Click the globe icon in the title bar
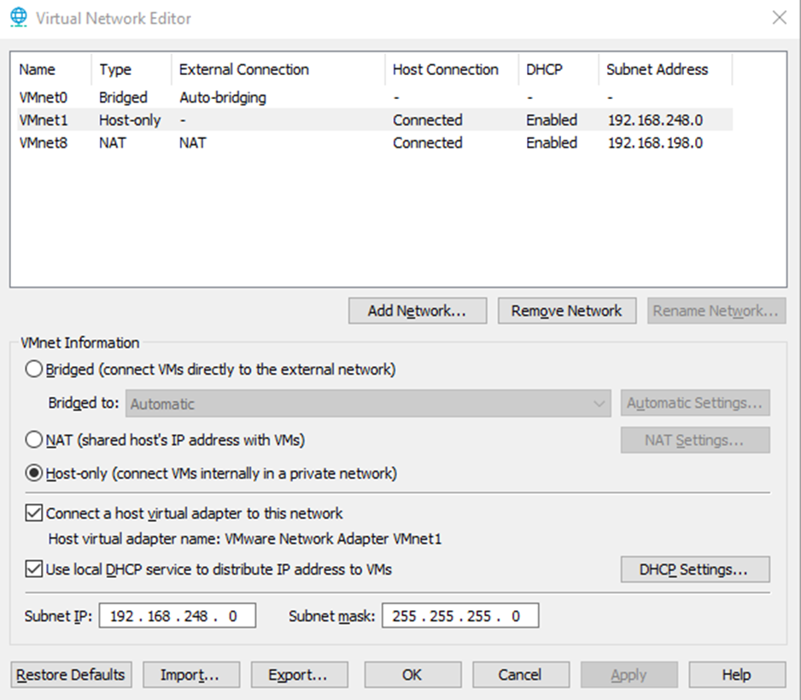Image resolution: width=801 pixels, height=700 pixels. tap(19, 17)
